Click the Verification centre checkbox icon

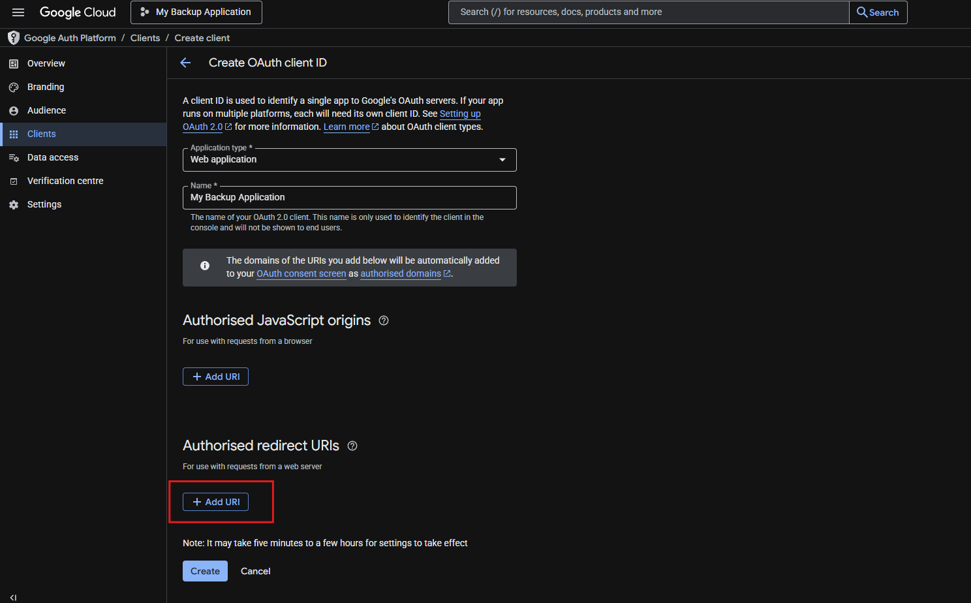[14, 181]
